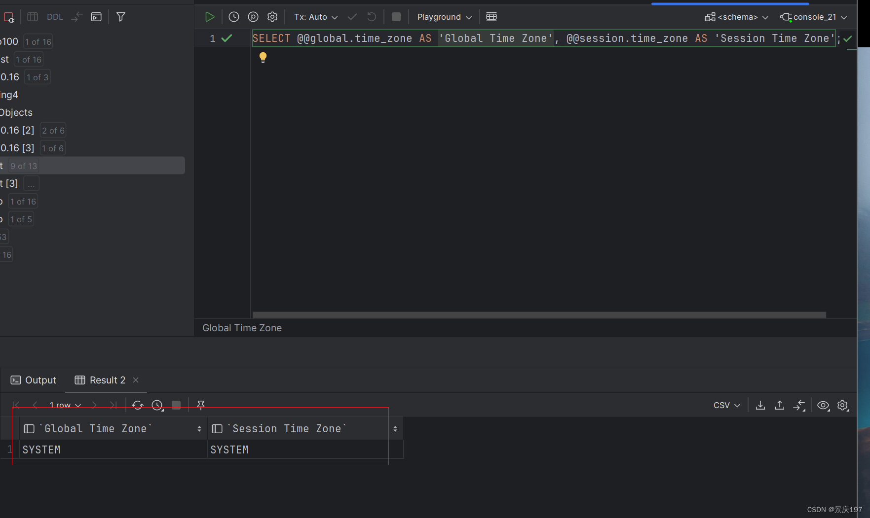The height and width of the screenshot is (518, 870).
Task: Click the 2 of 6 schema badge
Action: pos(53,131)
